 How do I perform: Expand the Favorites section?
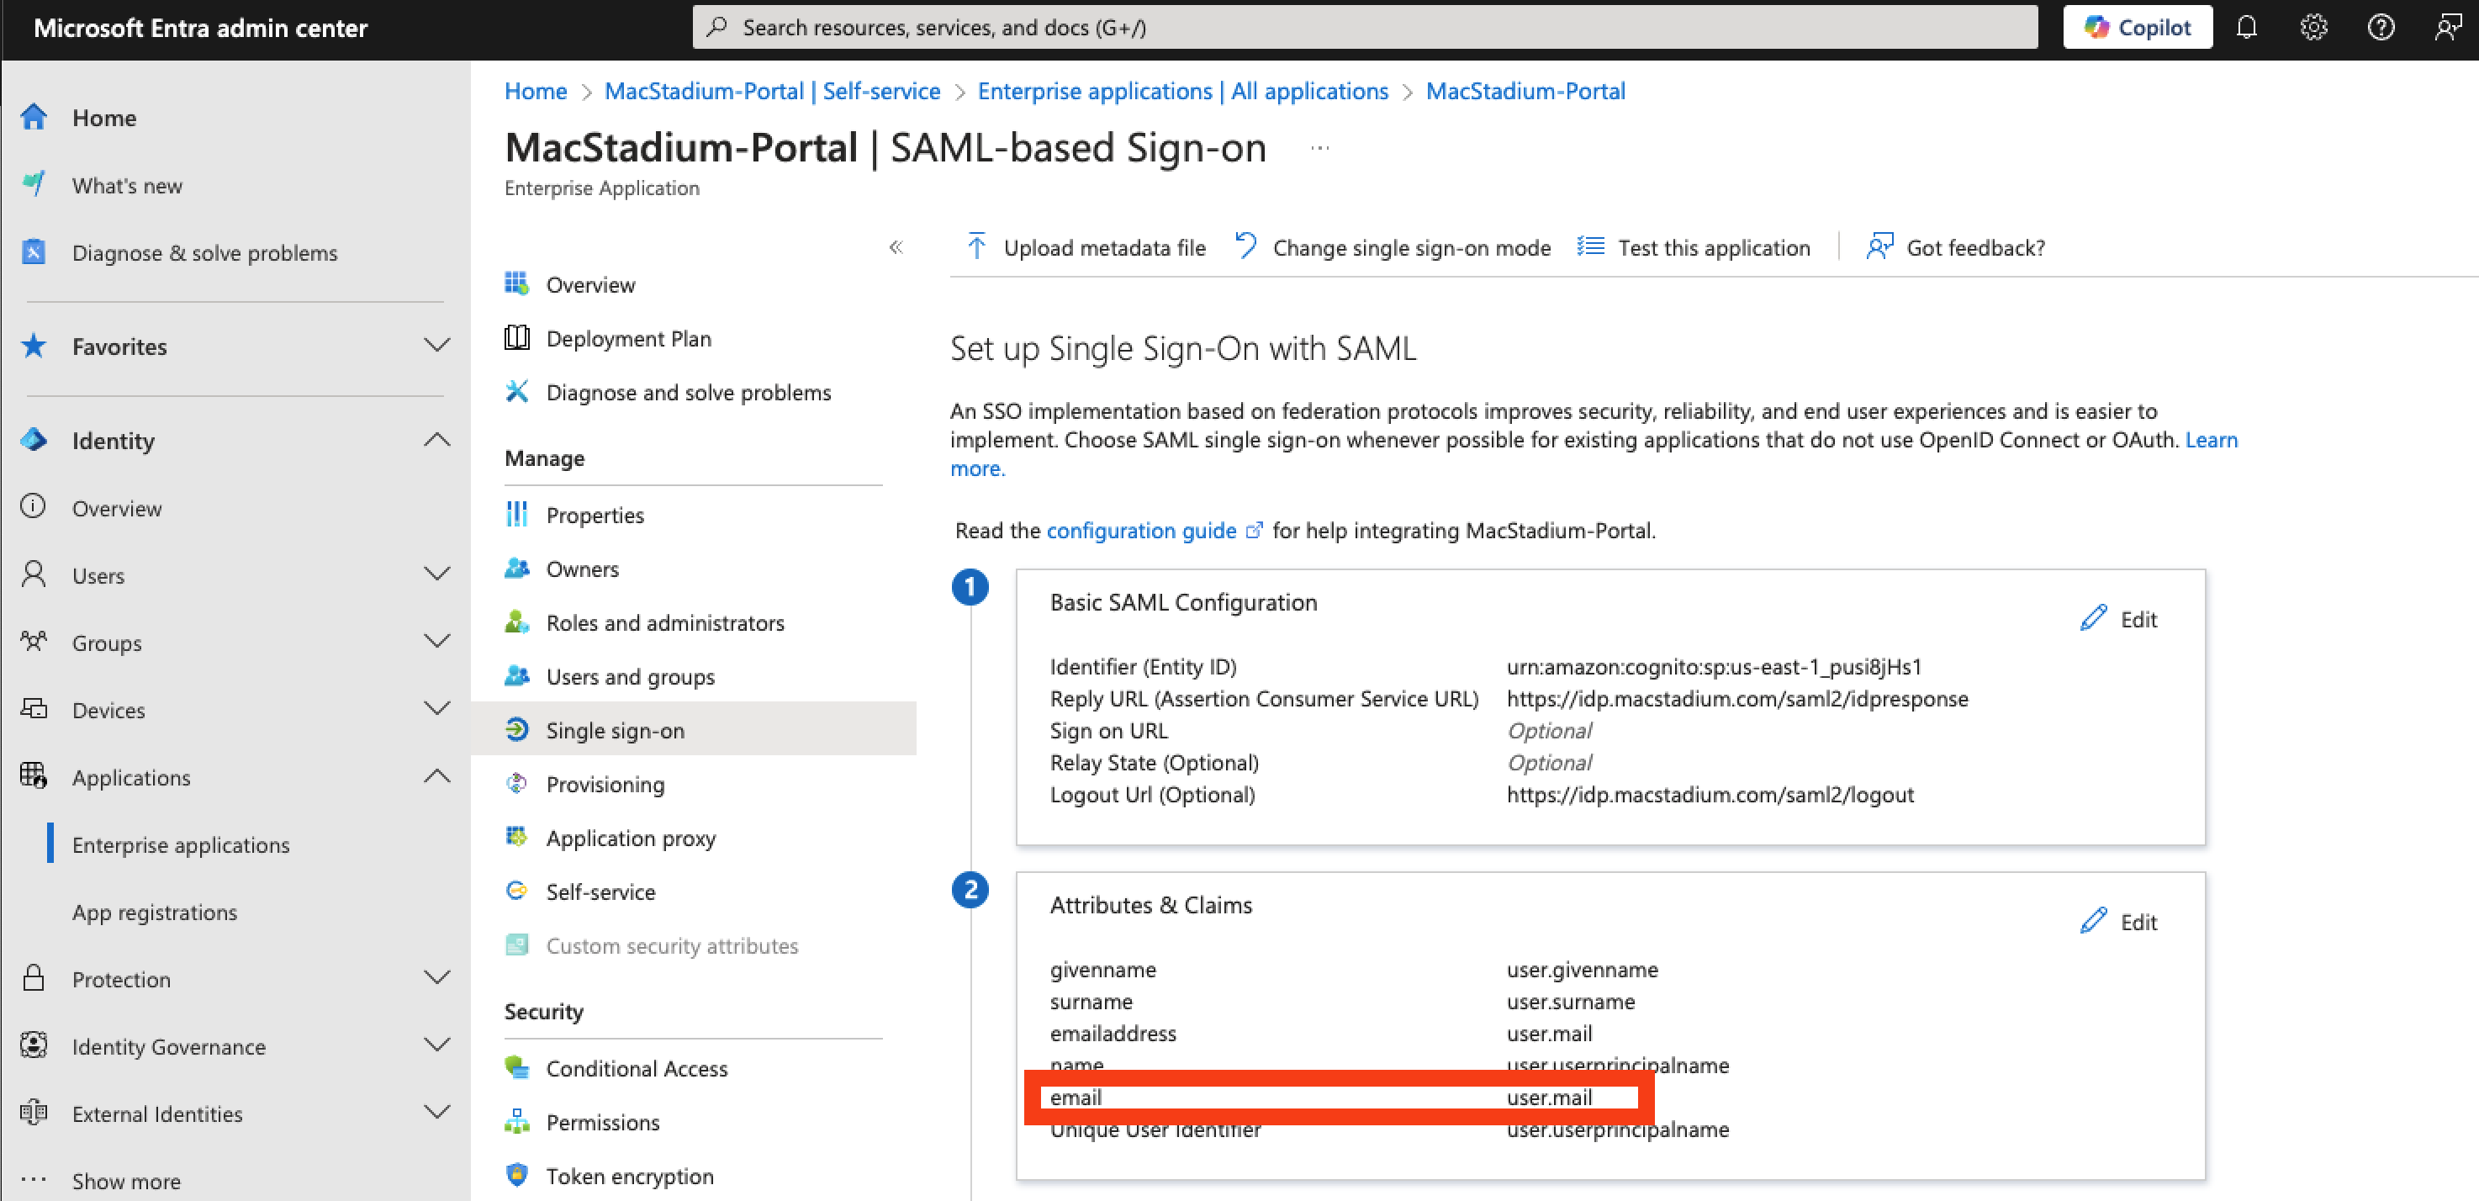pos(437,346)
